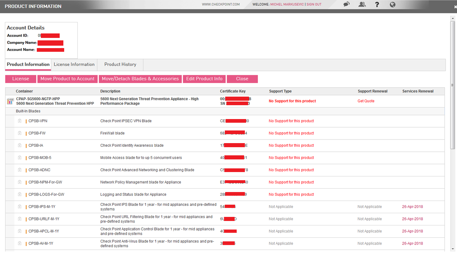Click the blade icon beside CPSB-URLF-M-1Y

pos(20,219)
